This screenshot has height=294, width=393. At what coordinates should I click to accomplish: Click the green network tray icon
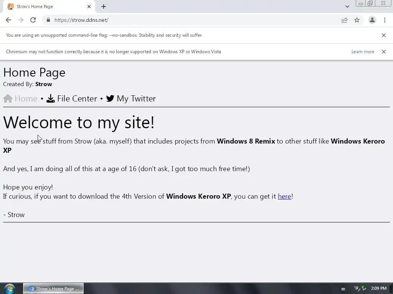click(364, 288)
